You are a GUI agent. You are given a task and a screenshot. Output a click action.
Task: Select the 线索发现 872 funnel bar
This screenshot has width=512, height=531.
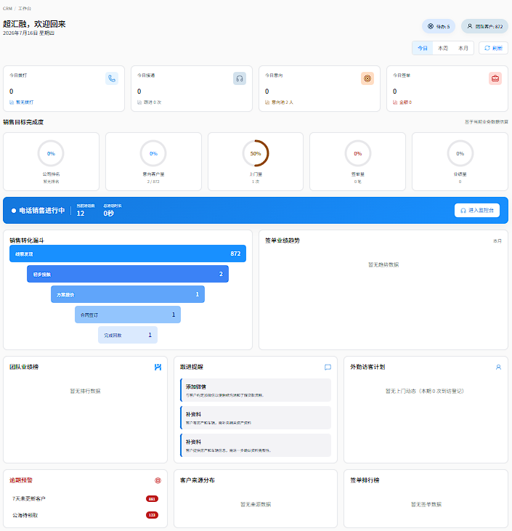click(128, 254)
